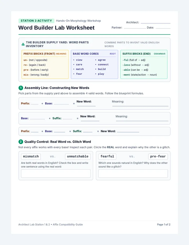Viewport: 189px width, 245px height.
Task: Click the '-ment' suffix brick
Action: point(140,75)
